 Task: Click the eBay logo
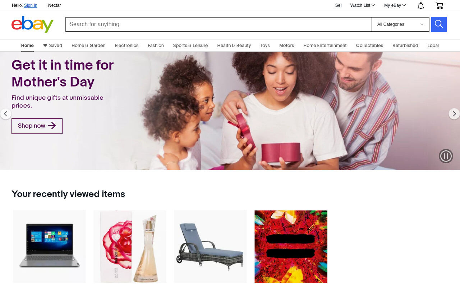point(32,24)
